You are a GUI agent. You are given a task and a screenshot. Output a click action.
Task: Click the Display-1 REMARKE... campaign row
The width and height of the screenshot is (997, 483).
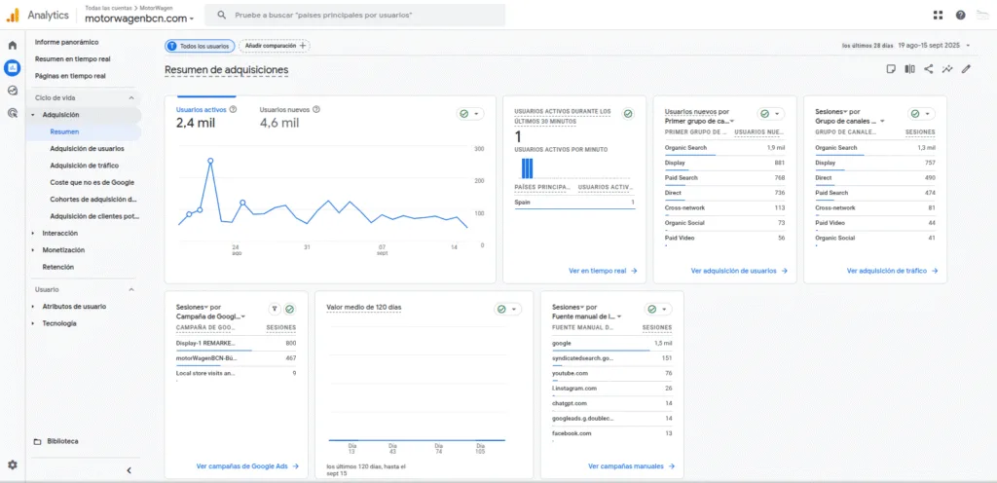click(236, 343)
